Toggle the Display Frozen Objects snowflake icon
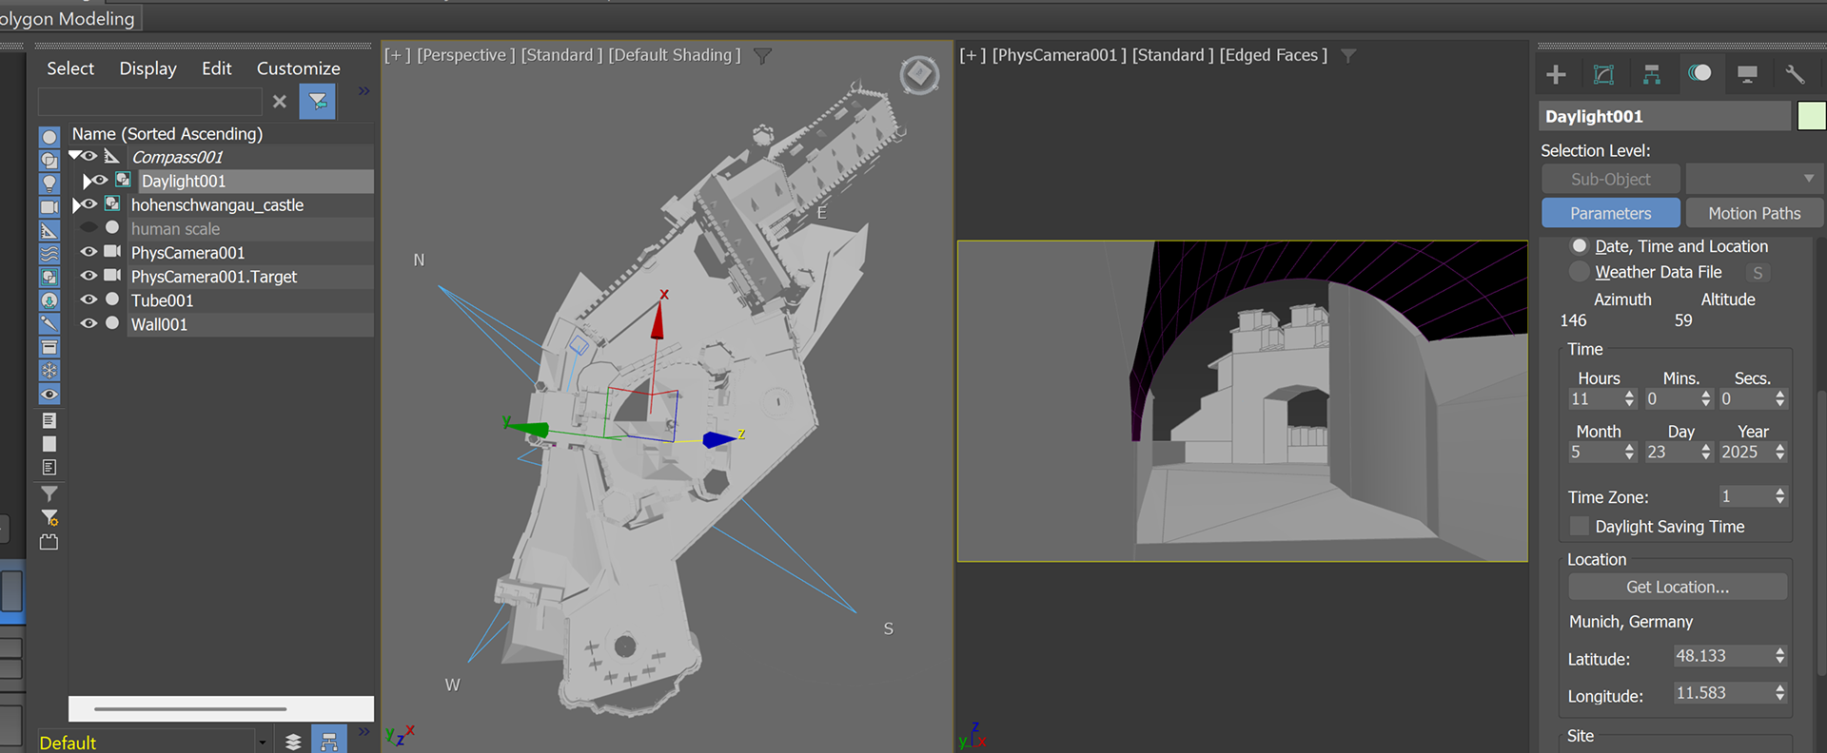This screenshot has height=753, width=1827. pos(49,370)
